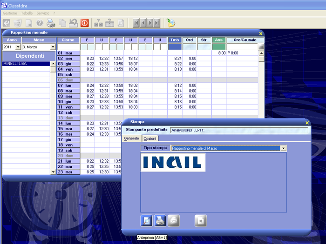Click the print icon in Stampa dialog
The height and width of the screenshot is (244, 326).
tap(160, 221)
